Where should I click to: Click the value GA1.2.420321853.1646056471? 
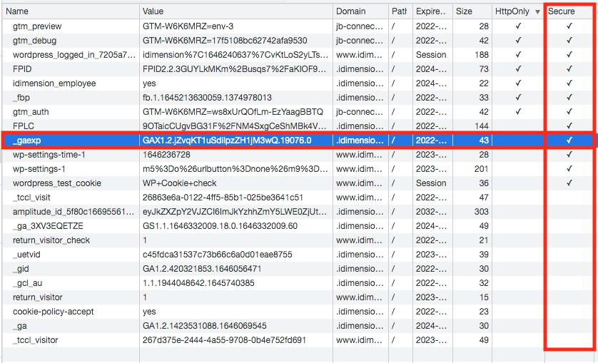point(202,269)
